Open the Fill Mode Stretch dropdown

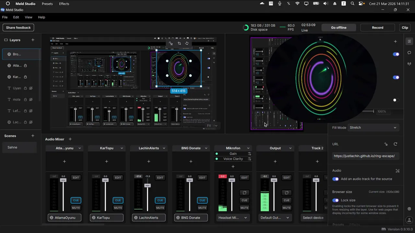(373, 128)
